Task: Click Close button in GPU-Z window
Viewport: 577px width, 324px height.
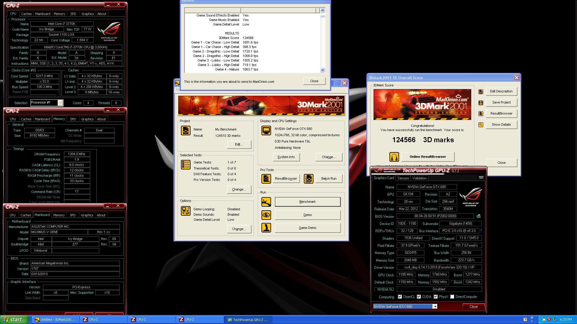Action: (x=473, y=307)
